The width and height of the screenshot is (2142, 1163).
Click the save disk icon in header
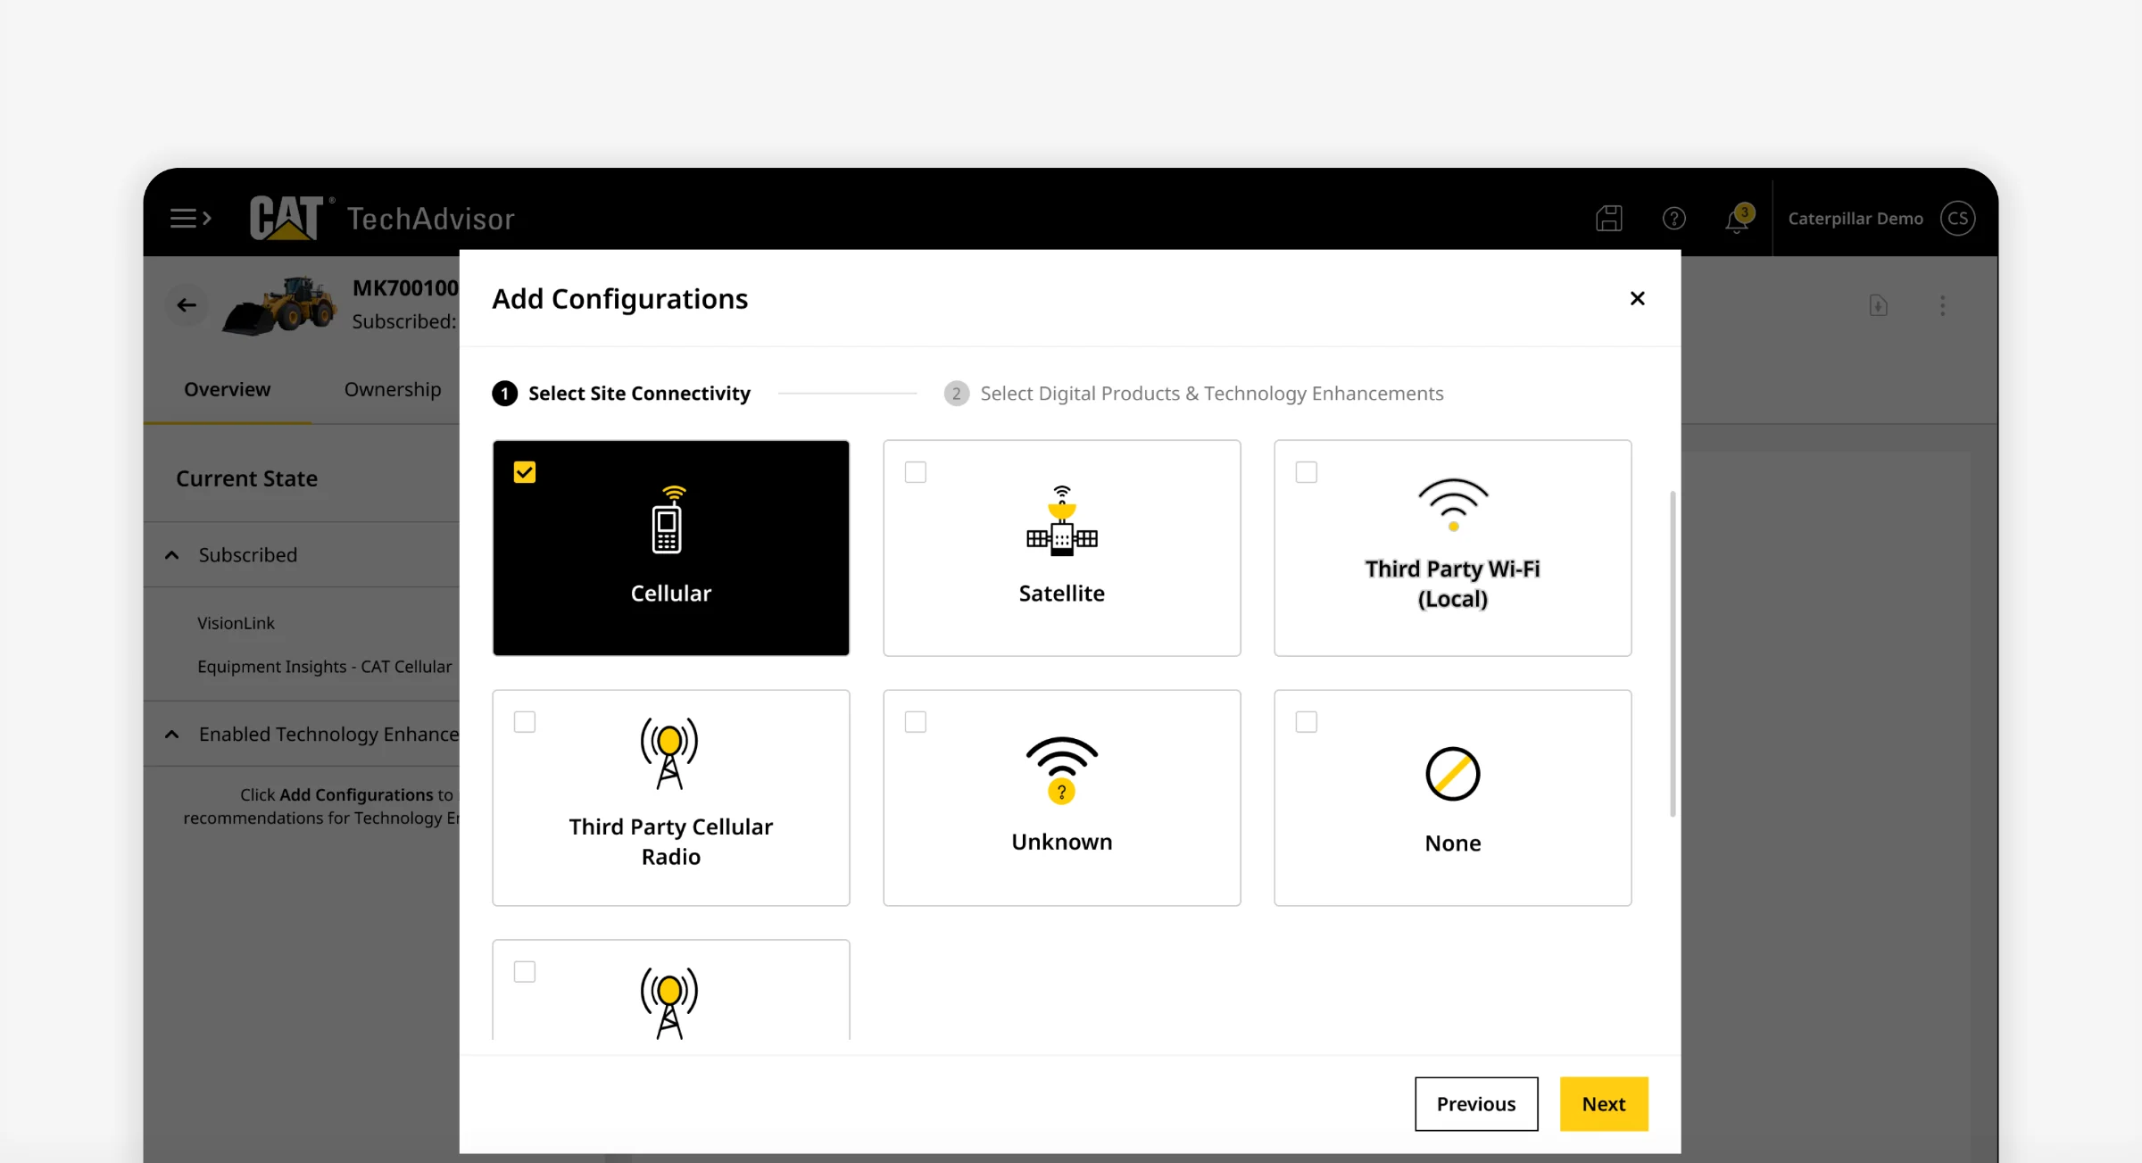point(1609,218)
